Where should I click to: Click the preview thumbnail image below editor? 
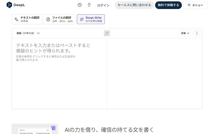[x=35, y=129]
